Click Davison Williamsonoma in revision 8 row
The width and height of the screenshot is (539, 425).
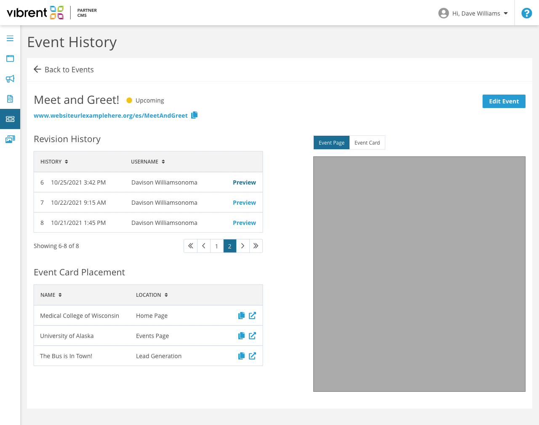pos(164,223)
